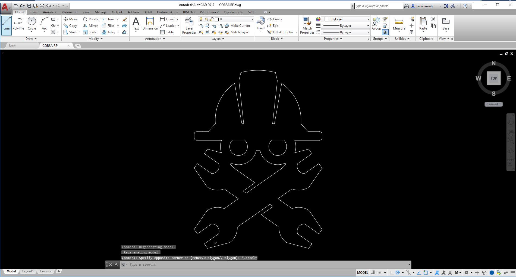Open the layer selection dropdown

[x=226, y=19]
